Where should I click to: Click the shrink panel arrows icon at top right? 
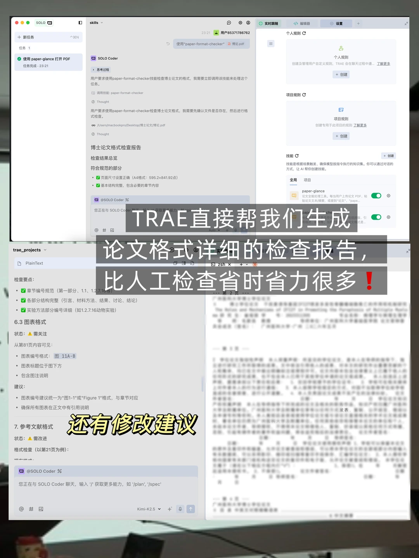[406, 24]
